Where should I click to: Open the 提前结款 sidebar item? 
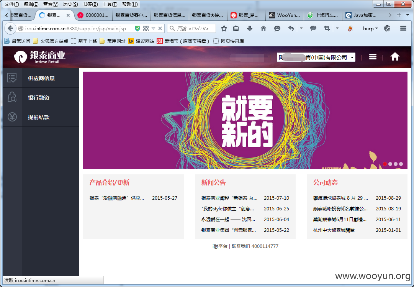click(41, 117)
